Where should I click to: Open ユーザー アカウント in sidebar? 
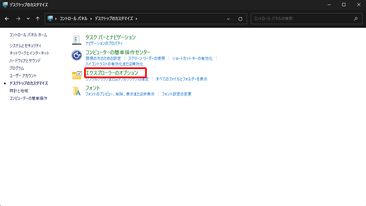coord(23,76)
